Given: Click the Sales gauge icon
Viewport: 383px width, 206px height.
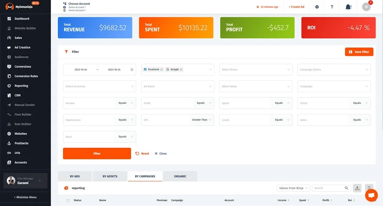Looking at the screenshot, I should [x=9, y=38].
